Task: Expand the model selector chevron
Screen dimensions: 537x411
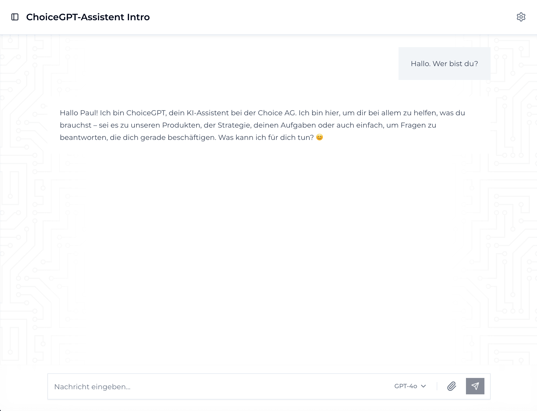Action: 423,386
